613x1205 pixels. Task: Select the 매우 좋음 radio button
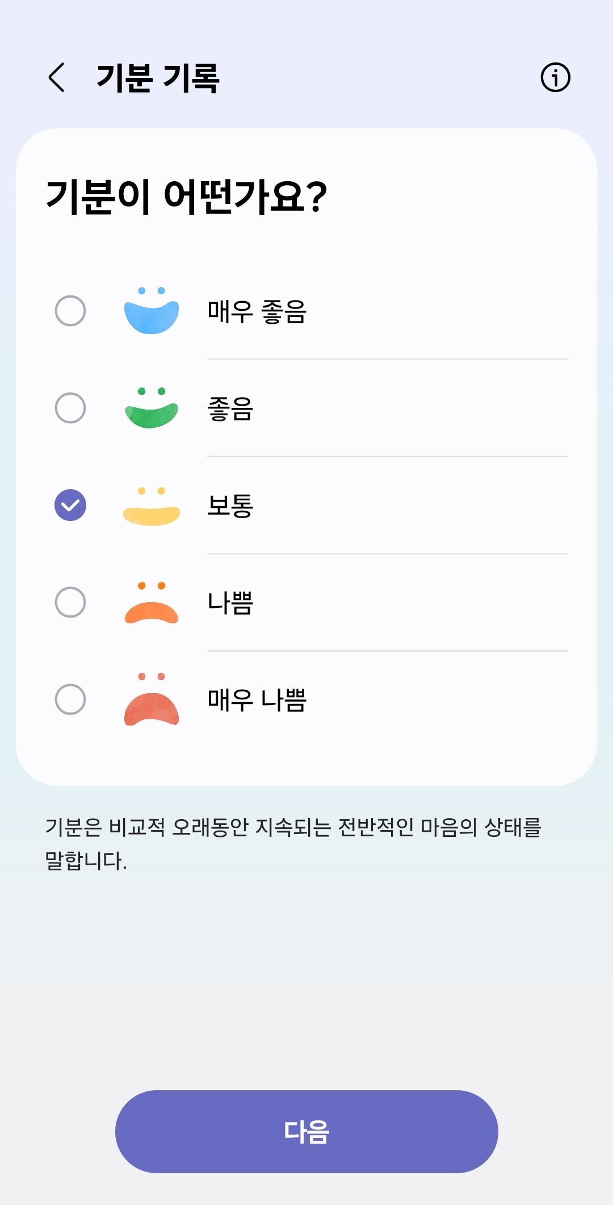[x=70, y=311]
